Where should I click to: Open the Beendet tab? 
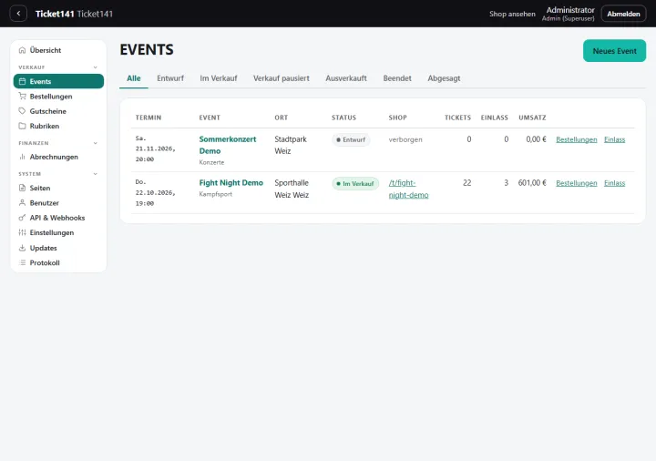coord(397,78)
